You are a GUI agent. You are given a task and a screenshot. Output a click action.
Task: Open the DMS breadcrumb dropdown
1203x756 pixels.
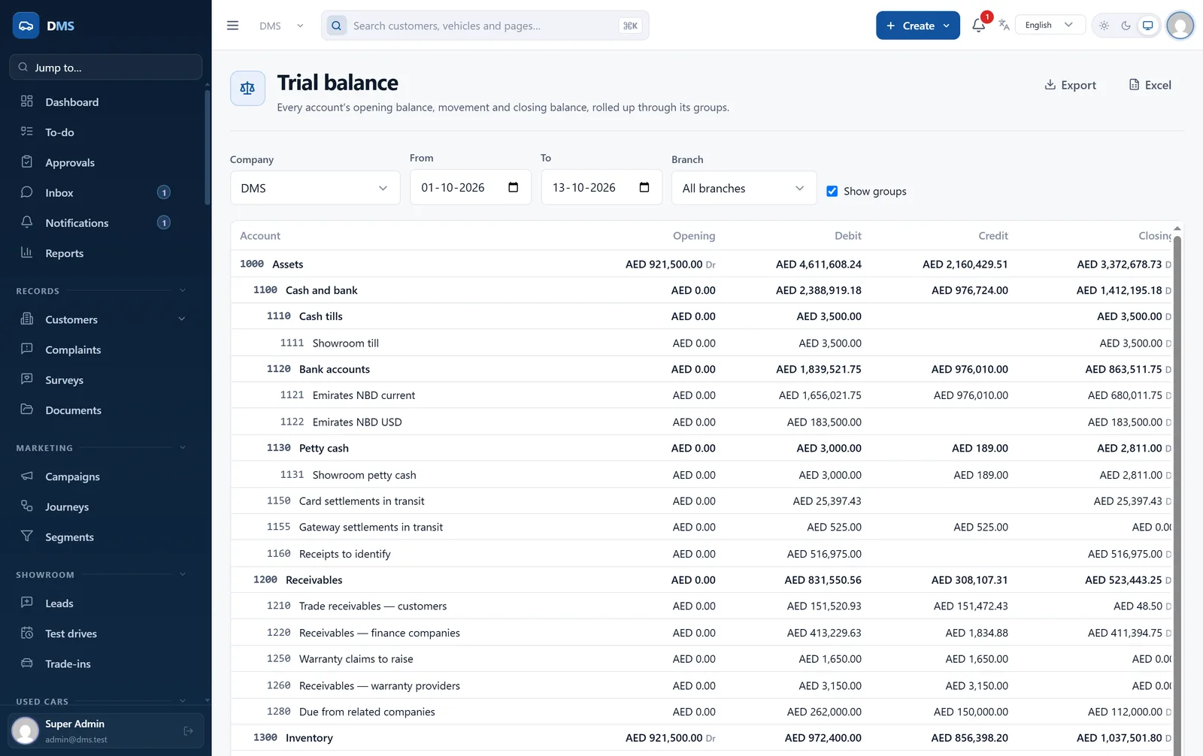tap(282, 26)
